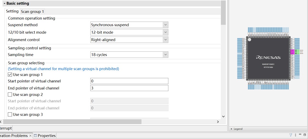308x139 pixels.
Task: Open the Suspend method dropdown
Action: pyautogui.click(x=129, y=25)
